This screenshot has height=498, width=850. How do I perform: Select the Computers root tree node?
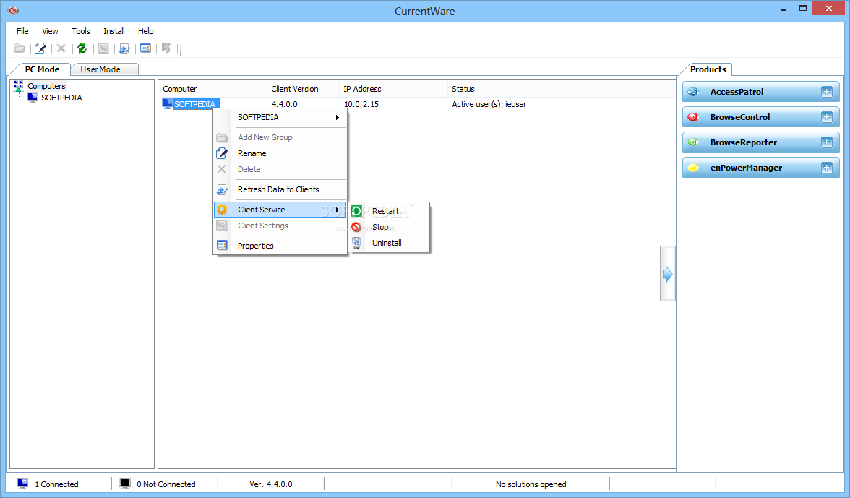pos(46,86)
